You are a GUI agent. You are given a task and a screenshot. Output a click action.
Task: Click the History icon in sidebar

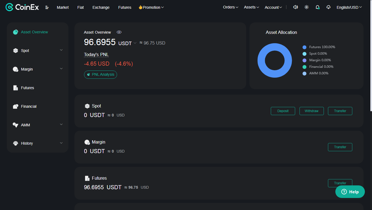point(15,143)
